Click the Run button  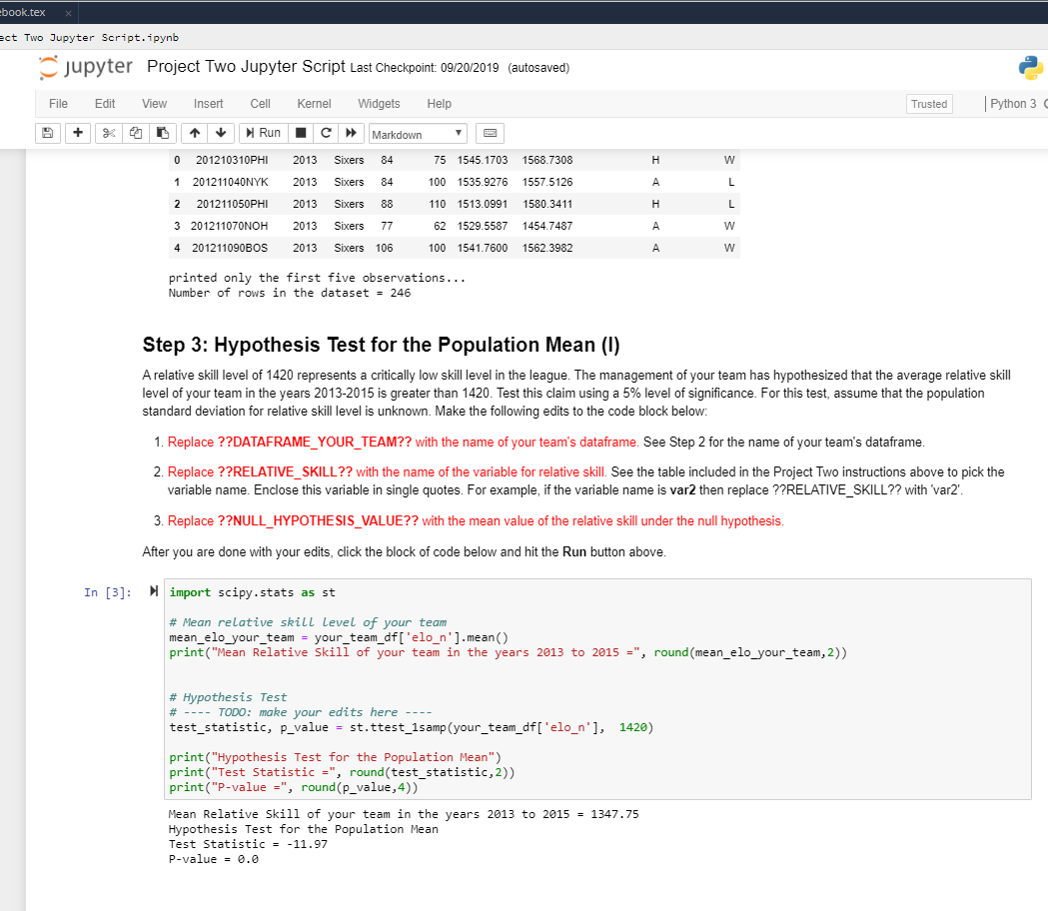coord(263,132)
